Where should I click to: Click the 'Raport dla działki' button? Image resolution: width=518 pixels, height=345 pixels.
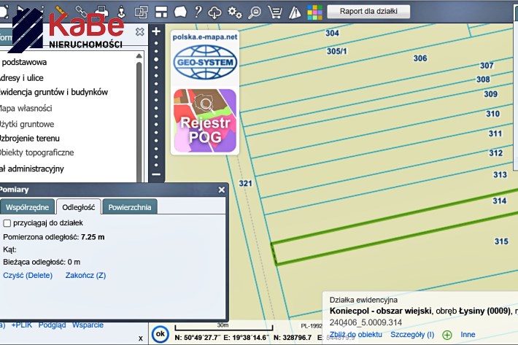[368, 12]
